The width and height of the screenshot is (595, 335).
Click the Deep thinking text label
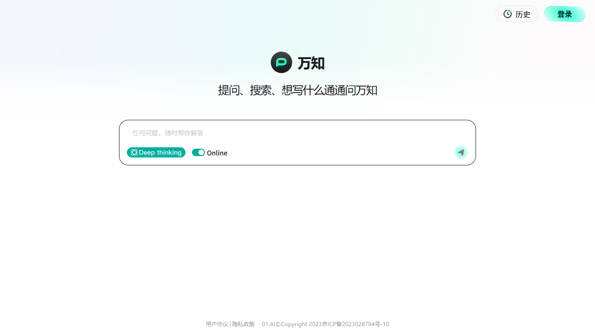coord(160,153)
